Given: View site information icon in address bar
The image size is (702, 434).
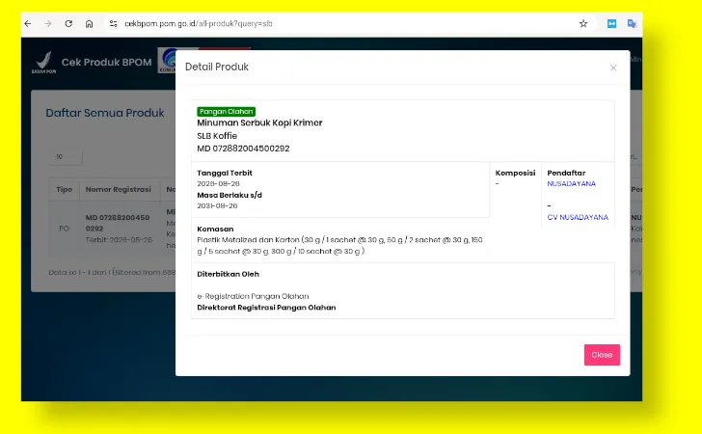Looking at the screenshot, I should pyautogui.click(x=113, y=24).
